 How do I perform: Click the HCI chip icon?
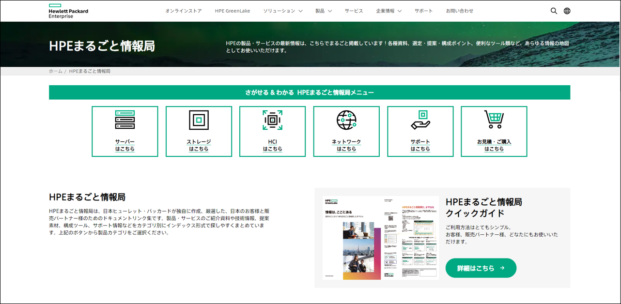point(272,120)
